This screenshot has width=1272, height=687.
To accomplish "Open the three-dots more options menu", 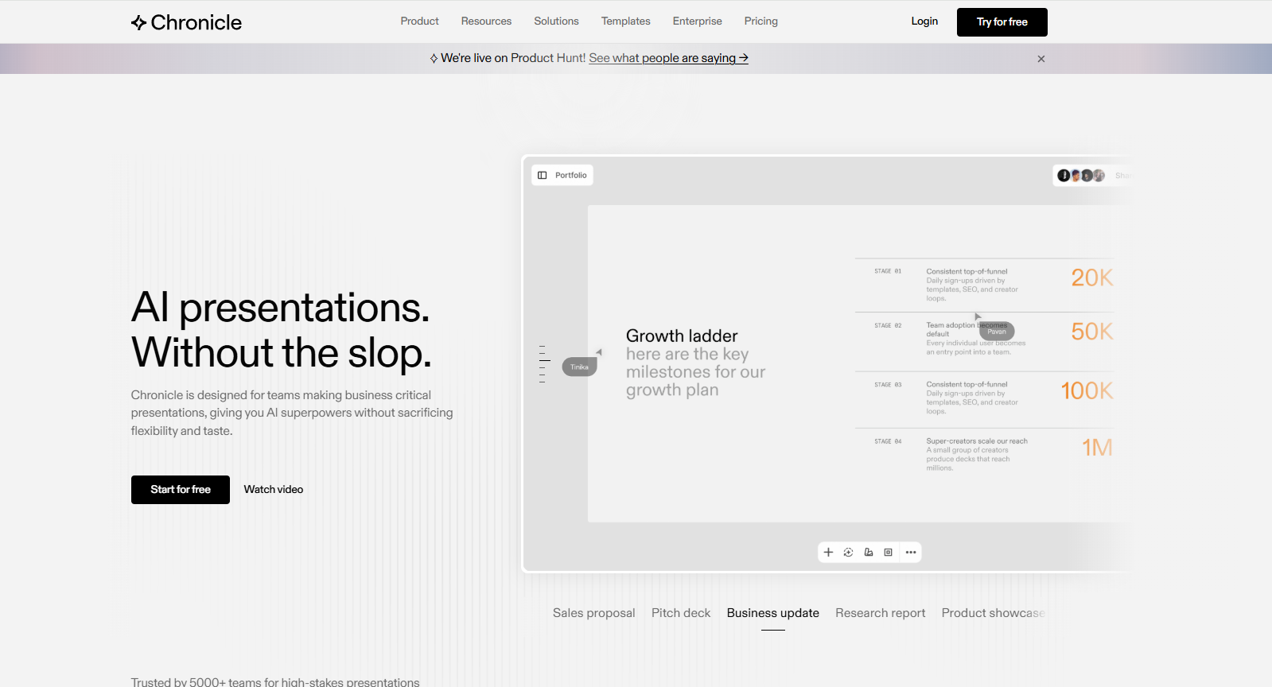I will click(911, 553).
